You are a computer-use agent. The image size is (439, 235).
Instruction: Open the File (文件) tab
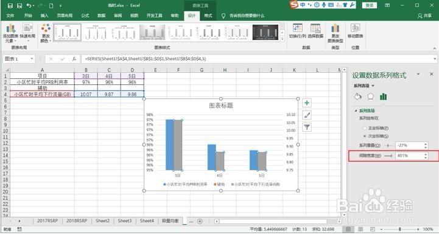coord(10,16)
